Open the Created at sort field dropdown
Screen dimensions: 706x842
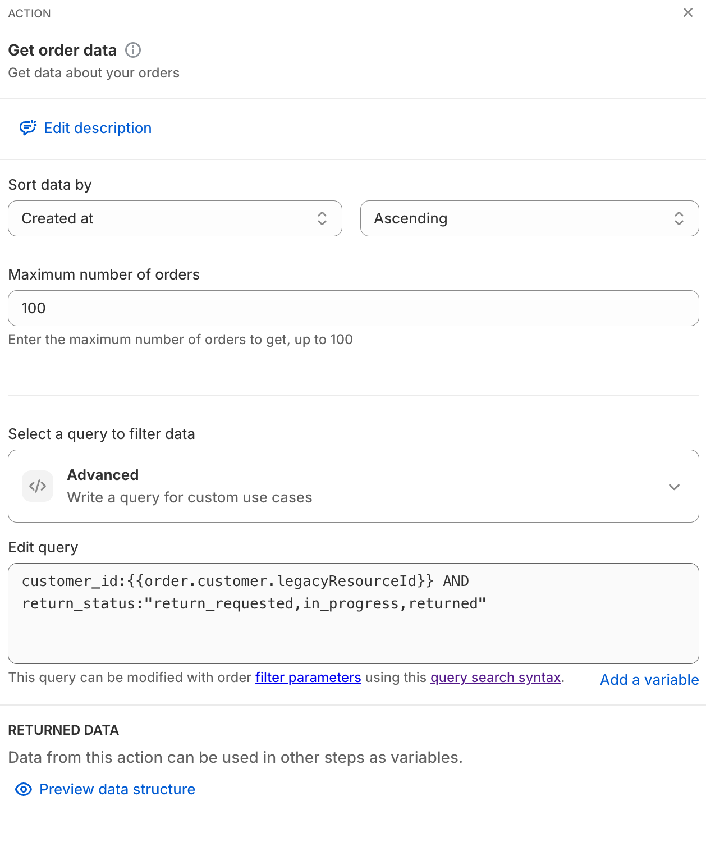(168, 218)
